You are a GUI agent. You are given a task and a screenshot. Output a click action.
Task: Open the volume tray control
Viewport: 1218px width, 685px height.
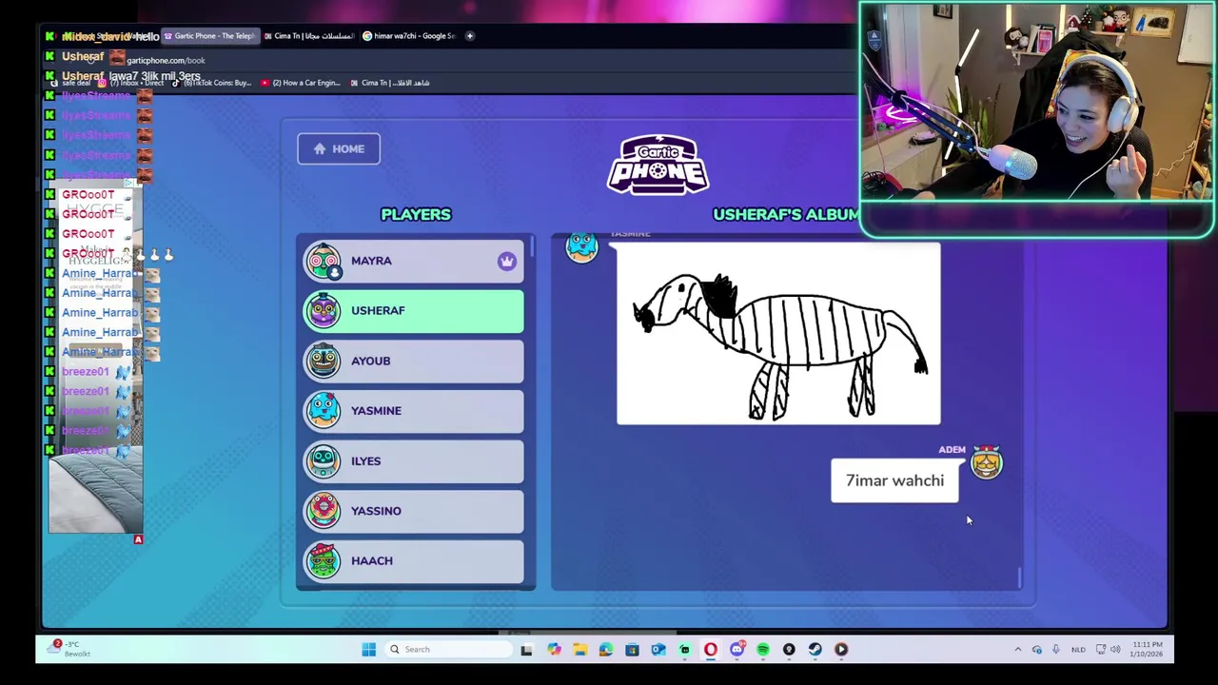click(1115, 649)
